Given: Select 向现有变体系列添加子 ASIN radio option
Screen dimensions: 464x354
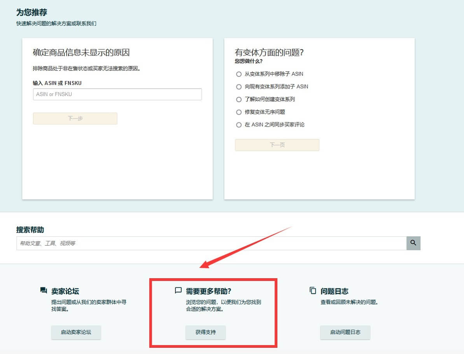Looking at the screenshot, I should pyautogui.click(x=239, y=87).
